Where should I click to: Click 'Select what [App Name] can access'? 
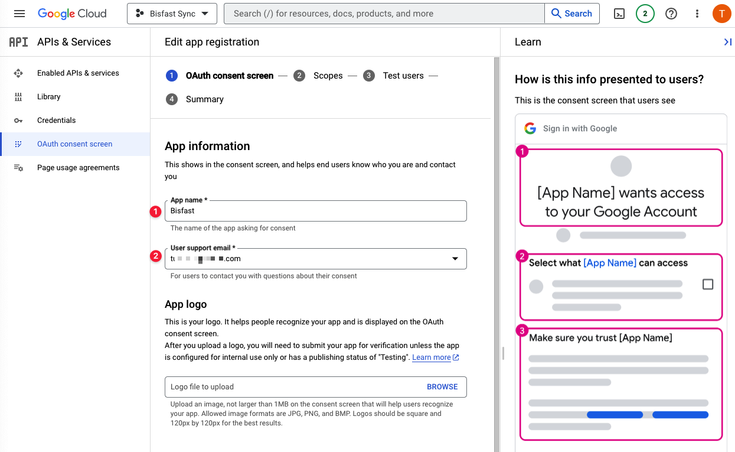(x=608, y=263)
